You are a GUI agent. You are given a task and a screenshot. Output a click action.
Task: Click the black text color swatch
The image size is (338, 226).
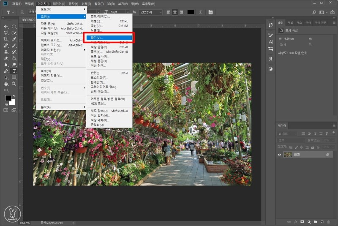[191, 12]
